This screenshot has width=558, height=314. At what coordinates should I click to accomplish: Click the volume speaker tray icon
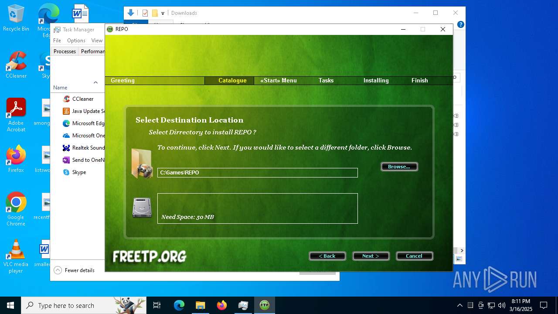click(502, 305)
